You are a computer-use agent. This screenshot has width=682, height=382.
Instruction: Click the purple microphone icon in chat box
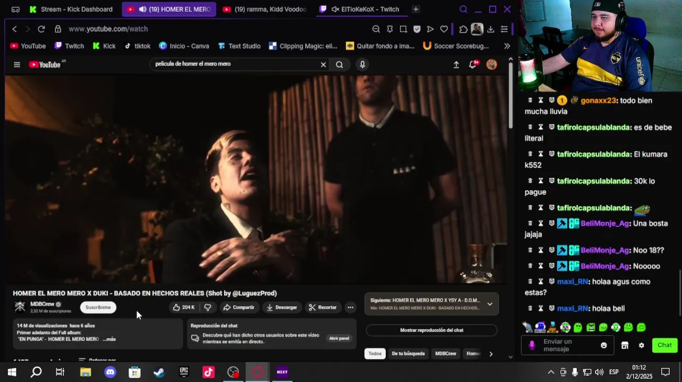point(532,345)
